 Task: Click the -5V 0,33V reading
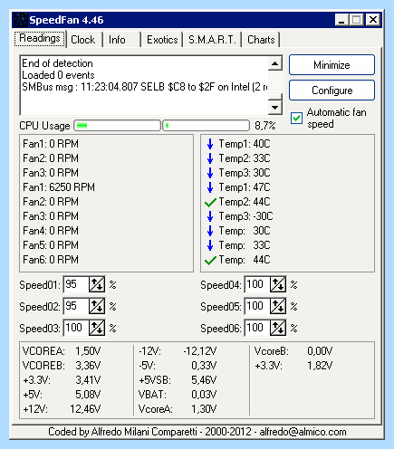(178, 366)
